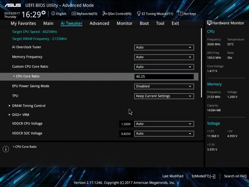This screenshot has width=249, height=187.
Task: Click the CPU Core Ratio input field
Action: [x=164, y=77]
